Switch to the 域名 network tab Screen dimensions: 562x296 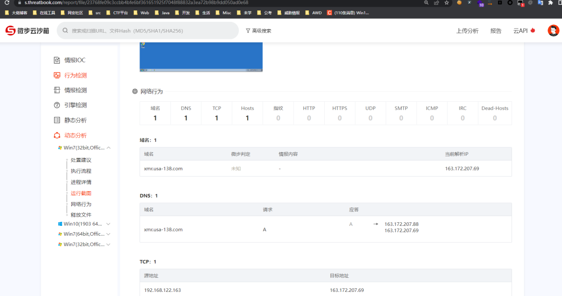pos(155,113)
